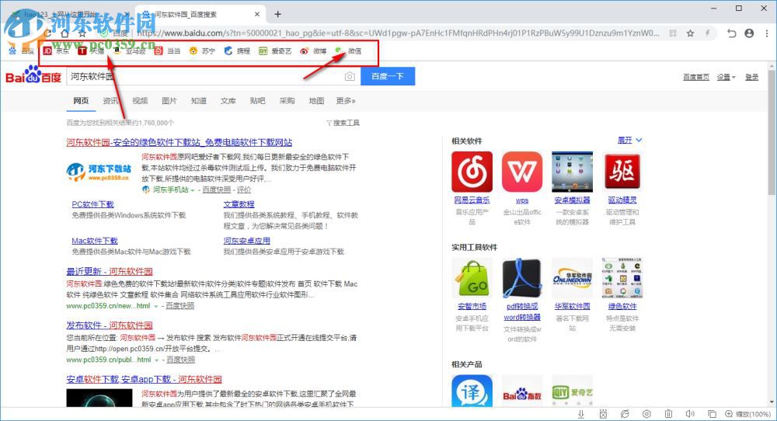Viewport: 777px width, 421px height.
Task: Open the 设置 dropdown at top right
Action: pos(726,77)
